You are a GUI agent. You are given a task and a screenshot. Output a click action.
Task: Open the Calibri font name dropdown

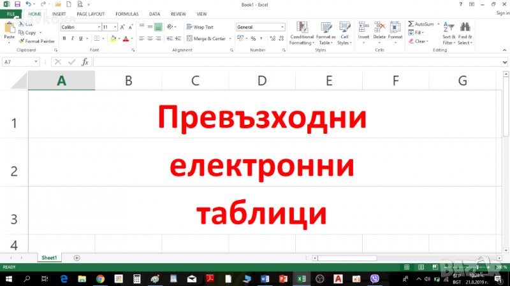pos(99,27)
